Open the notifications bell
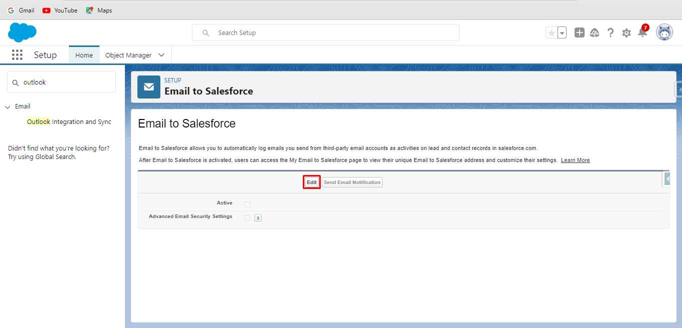 pos(643,32)
